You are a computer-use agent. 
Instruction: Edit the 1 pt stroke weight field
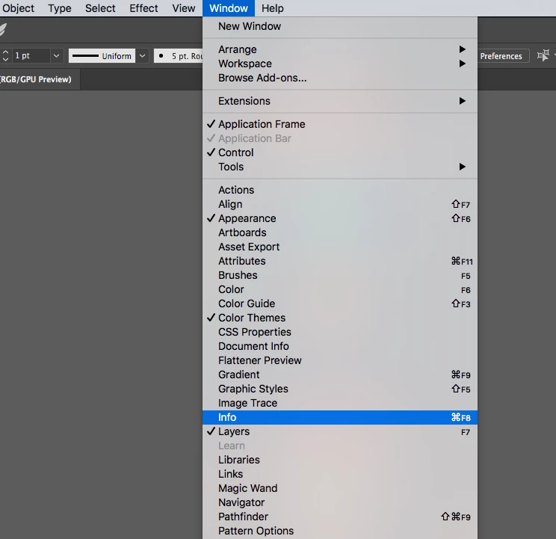pyautogui.click(x=31, y=55)
